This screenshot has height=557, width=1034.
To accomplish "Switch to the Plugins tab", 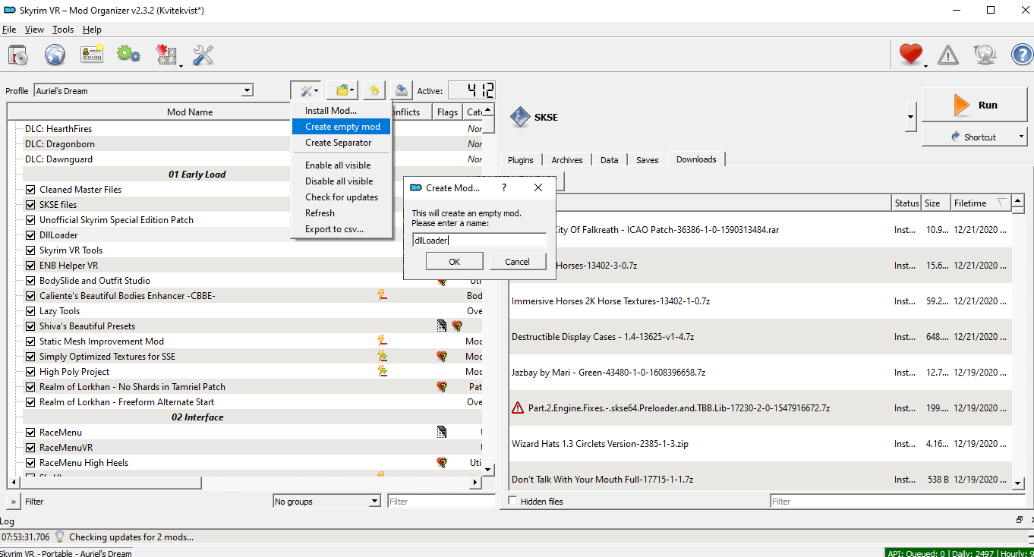I will click(x=521, y=160).
